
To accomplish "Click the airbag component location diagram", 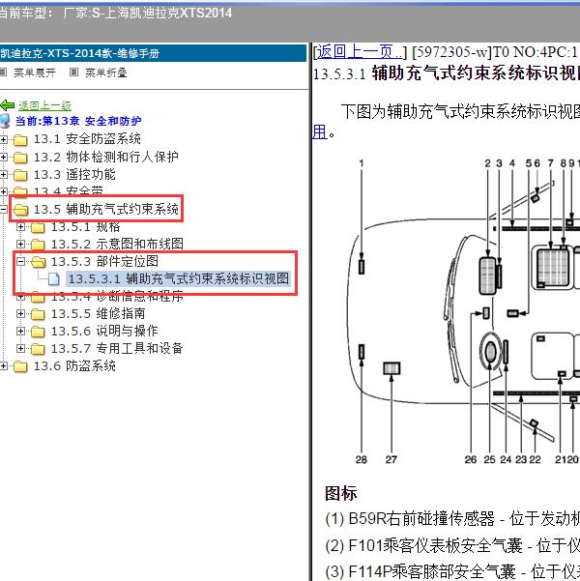I will pyautogui.click(x=462, y=311).
